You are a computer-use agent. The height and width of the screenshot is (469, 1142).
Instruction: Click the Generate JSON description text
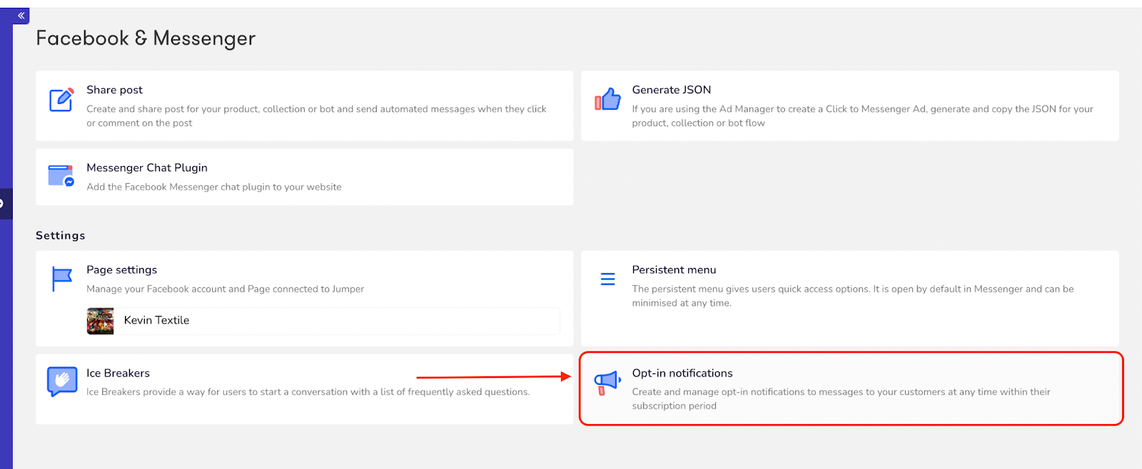click(862, 116)
